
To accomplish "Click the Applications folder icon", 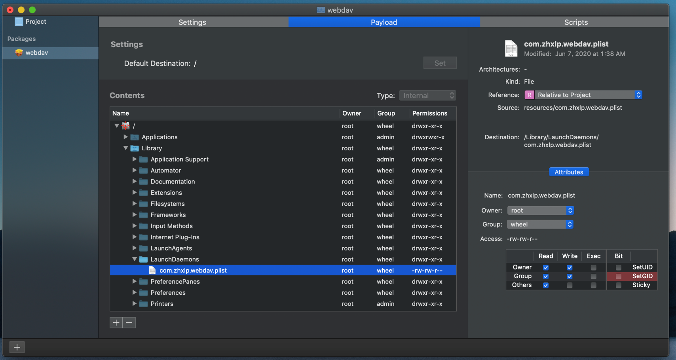I will pos(135,137).
